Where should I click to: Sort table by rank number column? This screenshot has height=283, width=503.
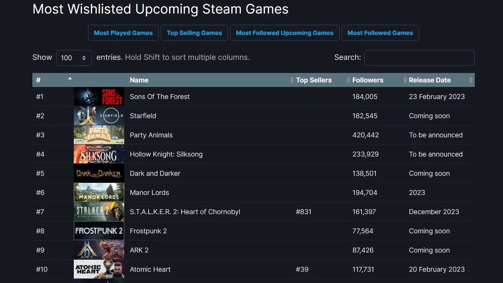coord(53,80)
